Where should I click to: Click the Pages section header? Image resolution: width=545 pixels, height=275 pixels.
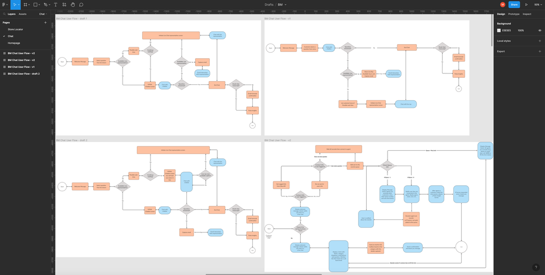pyautogui.click(x=6, y=22)
